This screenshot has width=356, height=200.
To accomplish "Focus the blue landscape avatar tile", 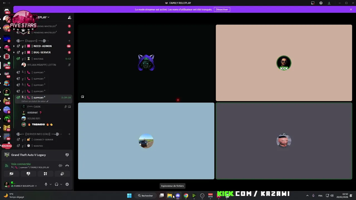I will coord(146,141).
